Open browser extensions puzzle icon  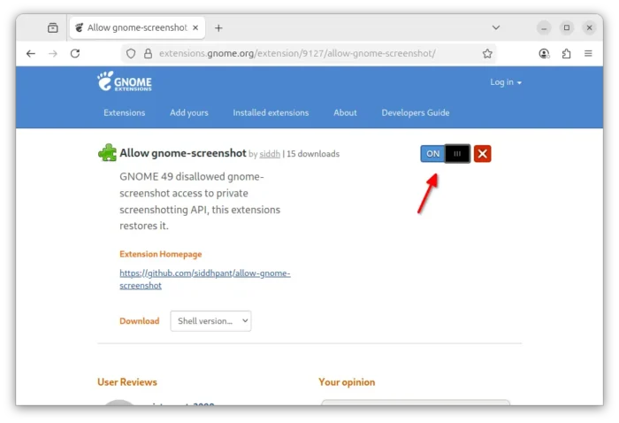point(566,54)
